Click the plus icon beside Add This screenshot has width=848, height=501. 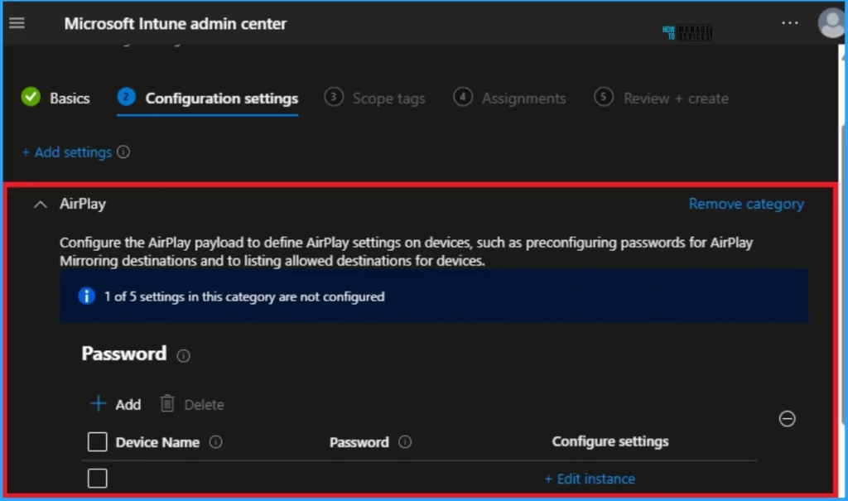coord(98,403)
